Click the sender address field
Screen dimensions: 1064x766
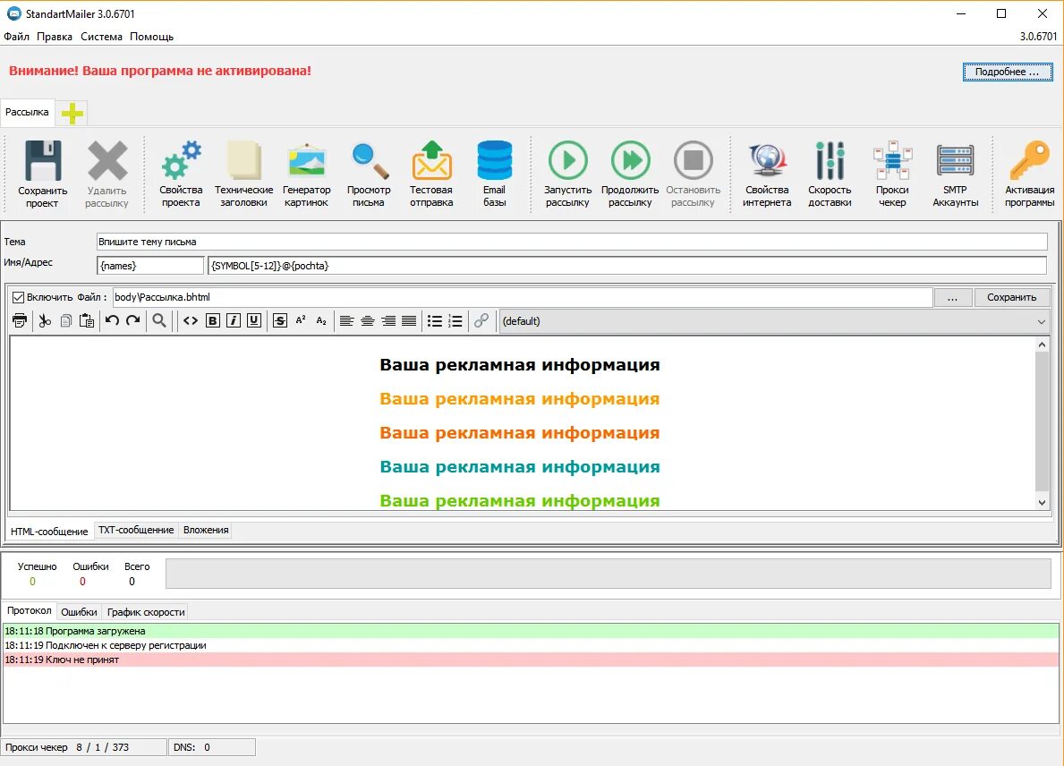(627, 265)
